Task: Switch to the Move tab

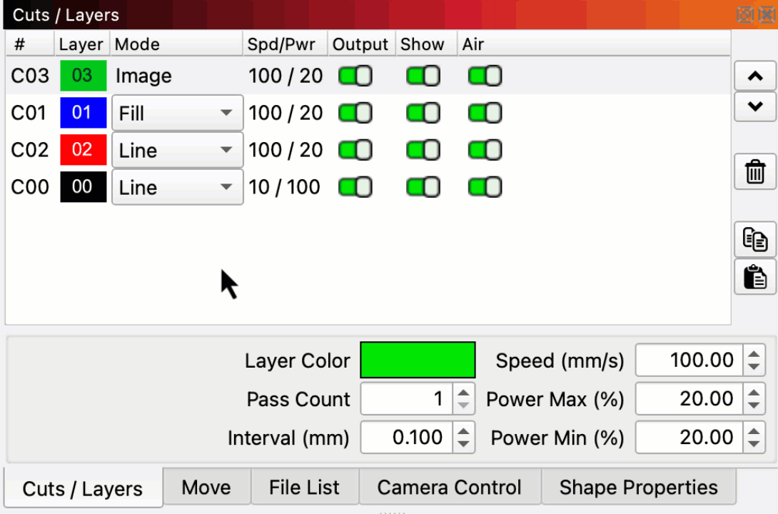Action: 206,488
